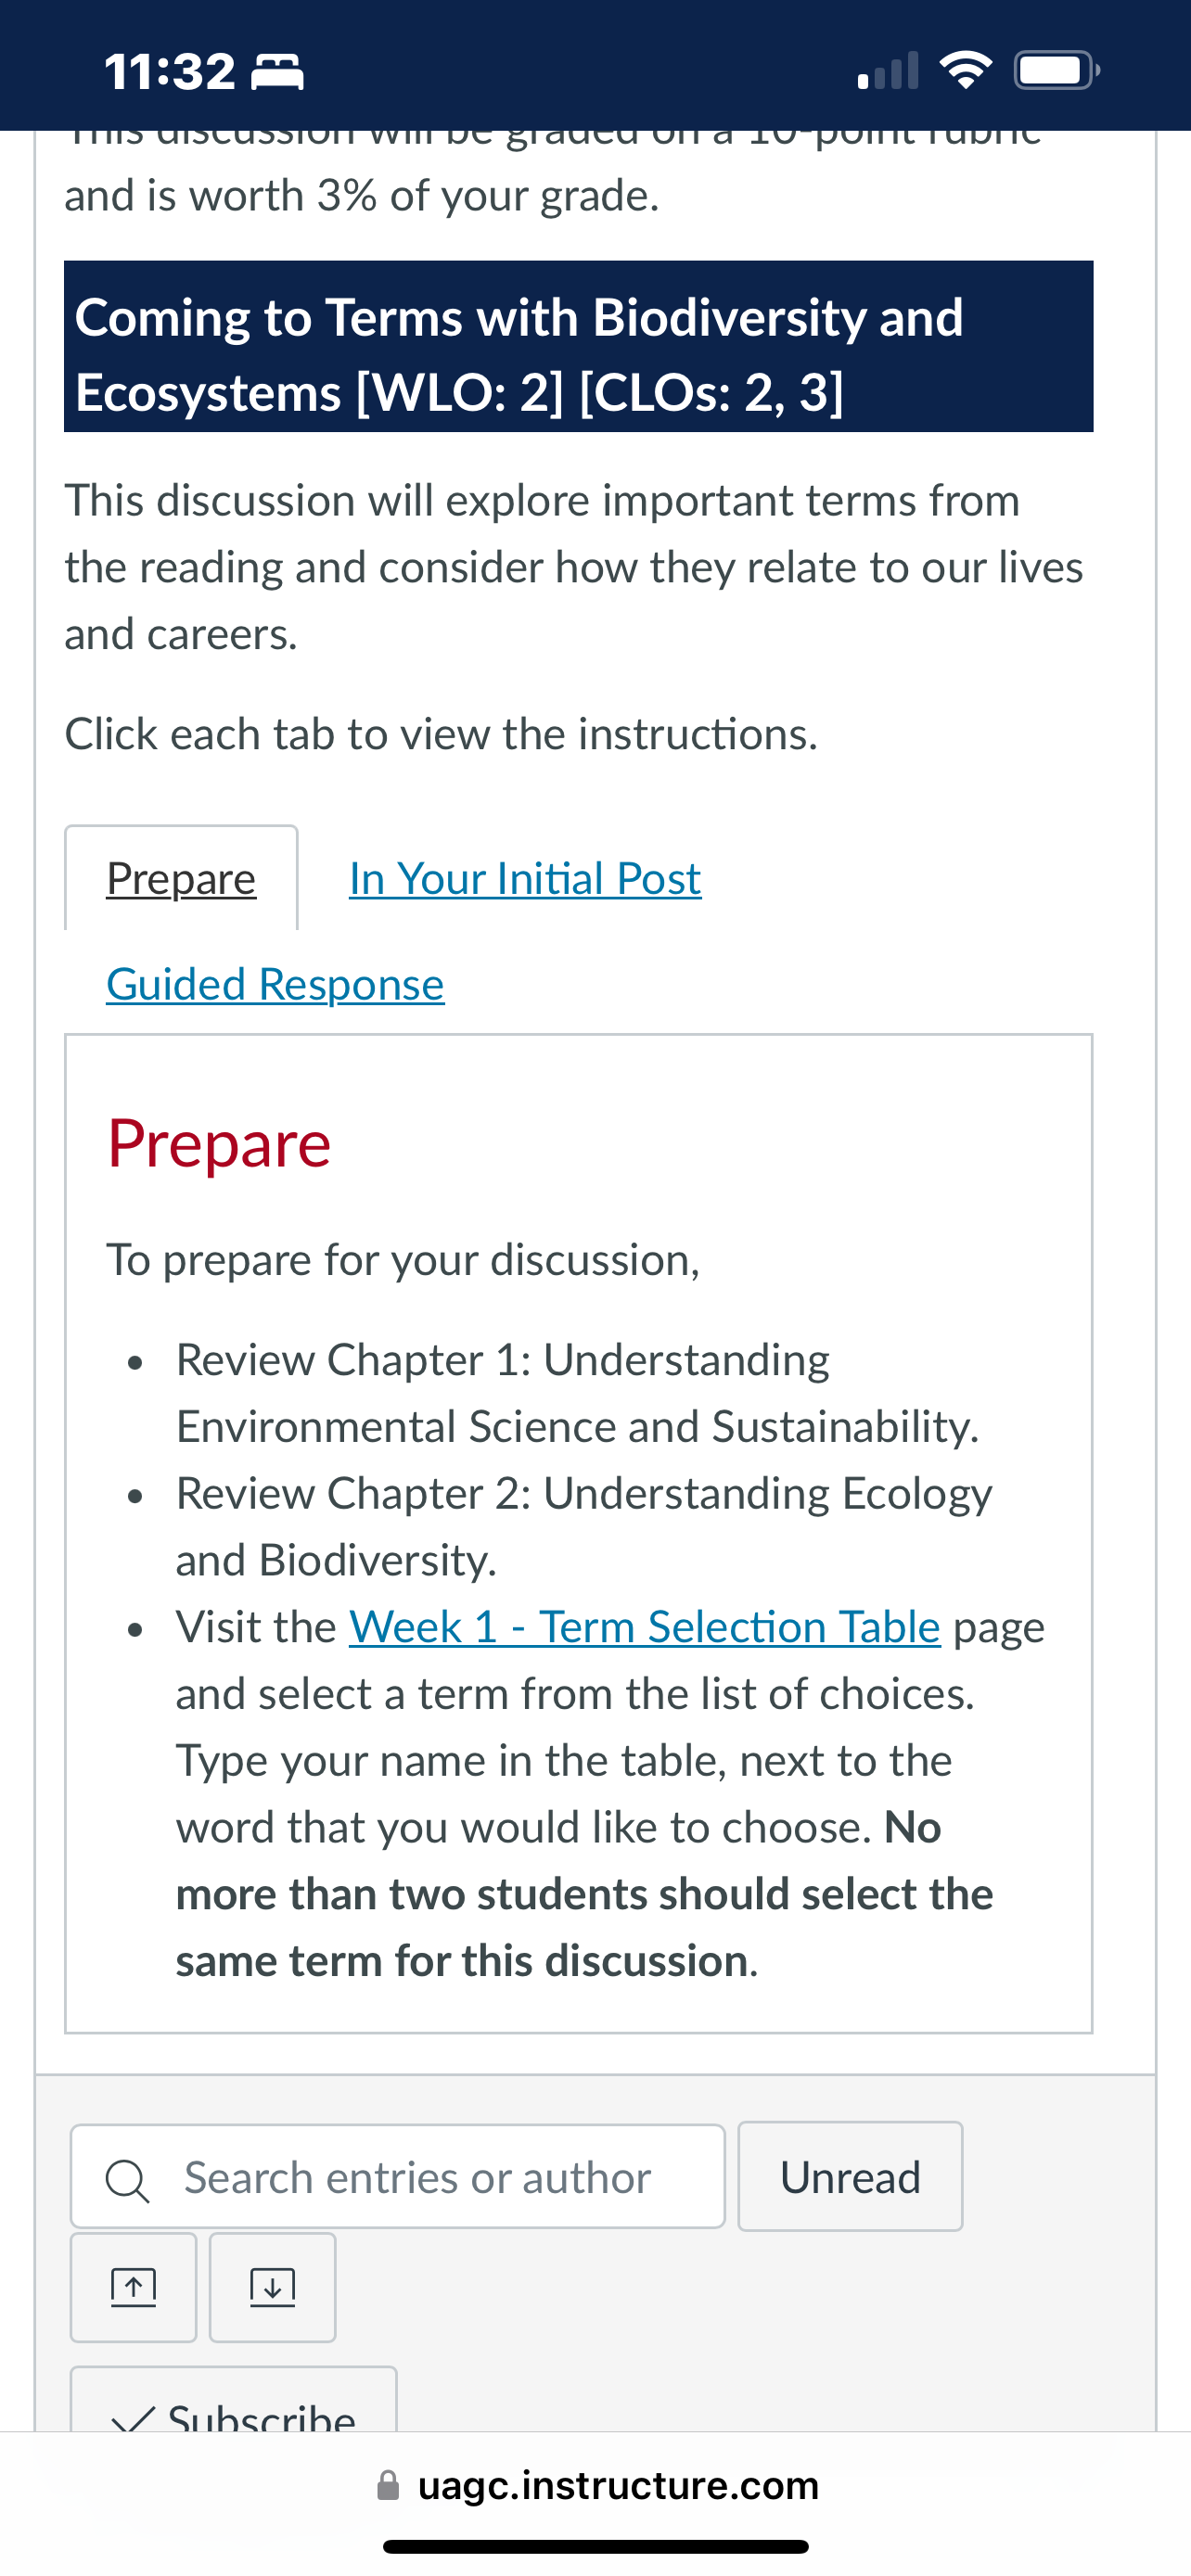Open the Prepare tab
This screenshot has height=2576, width=1191.
pyautogui.click(x=181, y=878)
